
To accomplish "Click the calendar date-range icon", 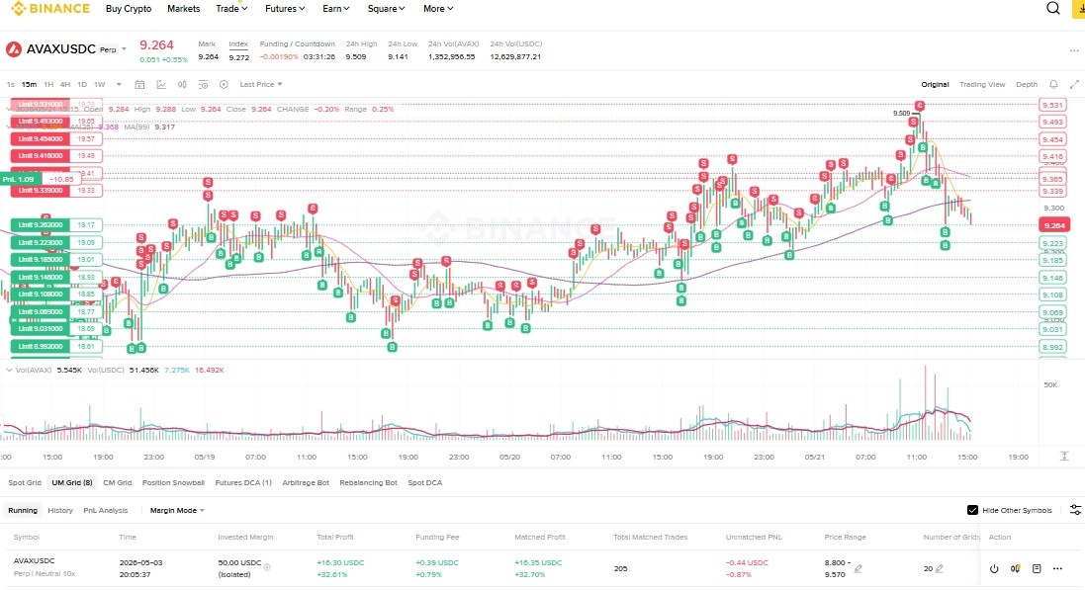I will point(139,84).
